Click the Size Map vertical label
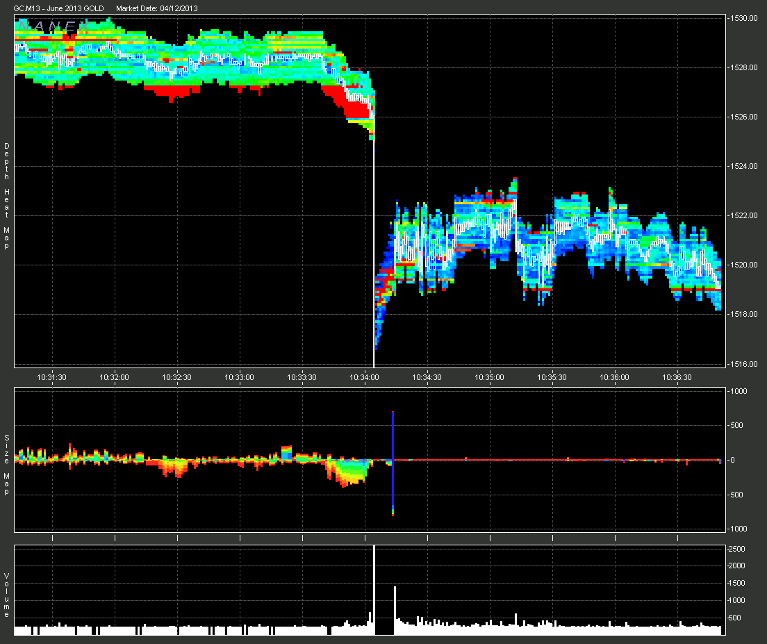 click(x=7, y=465)
